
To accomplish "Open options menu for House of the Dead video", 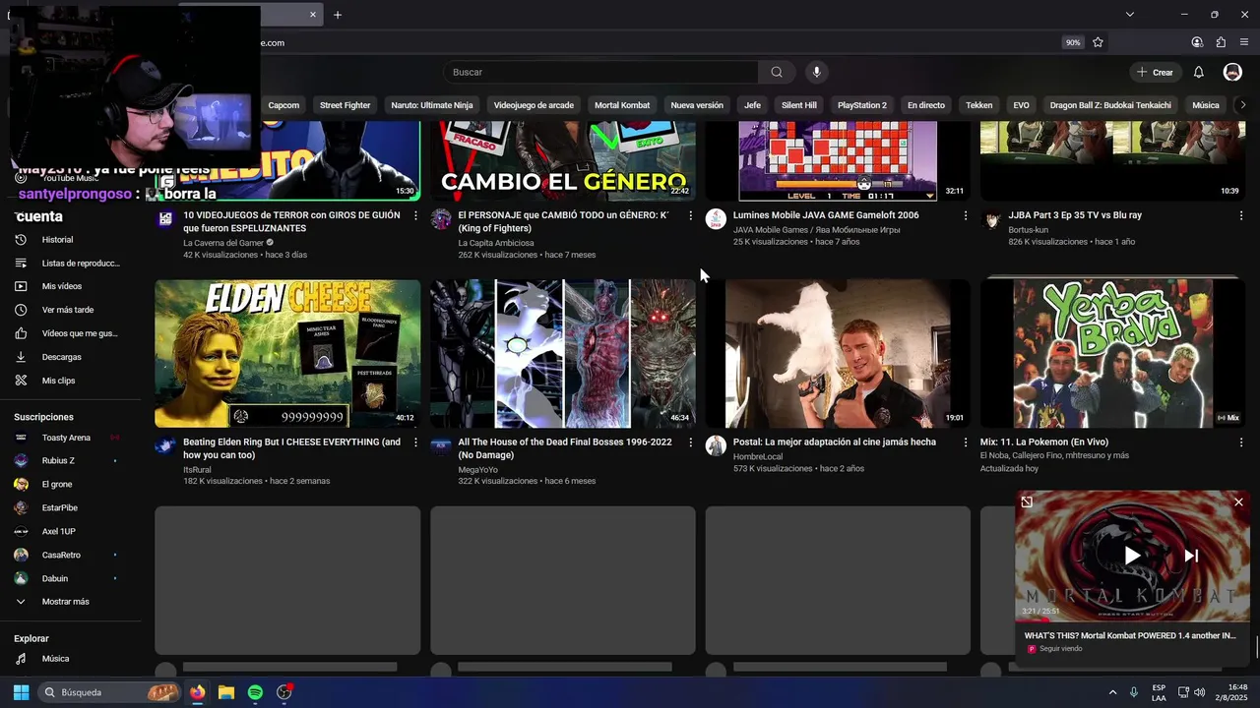I will [690, 442].
